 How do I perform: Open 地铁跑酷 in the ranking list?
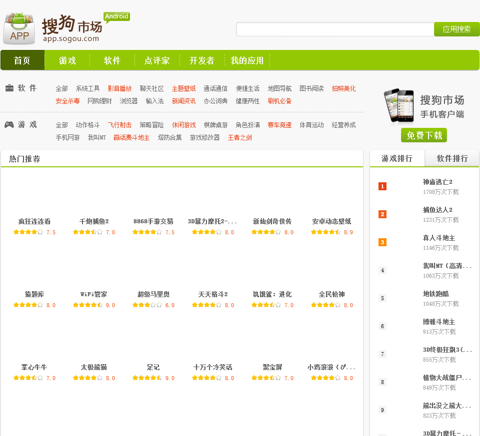click(436, 294)
